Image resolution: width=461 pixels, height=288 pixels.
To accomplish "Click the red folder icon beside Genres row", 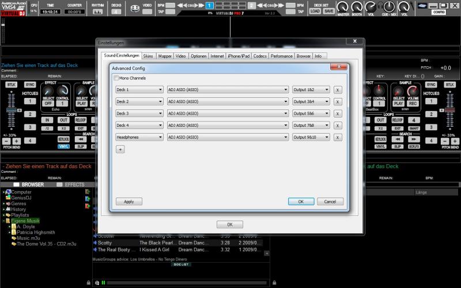I will point(88,206).
